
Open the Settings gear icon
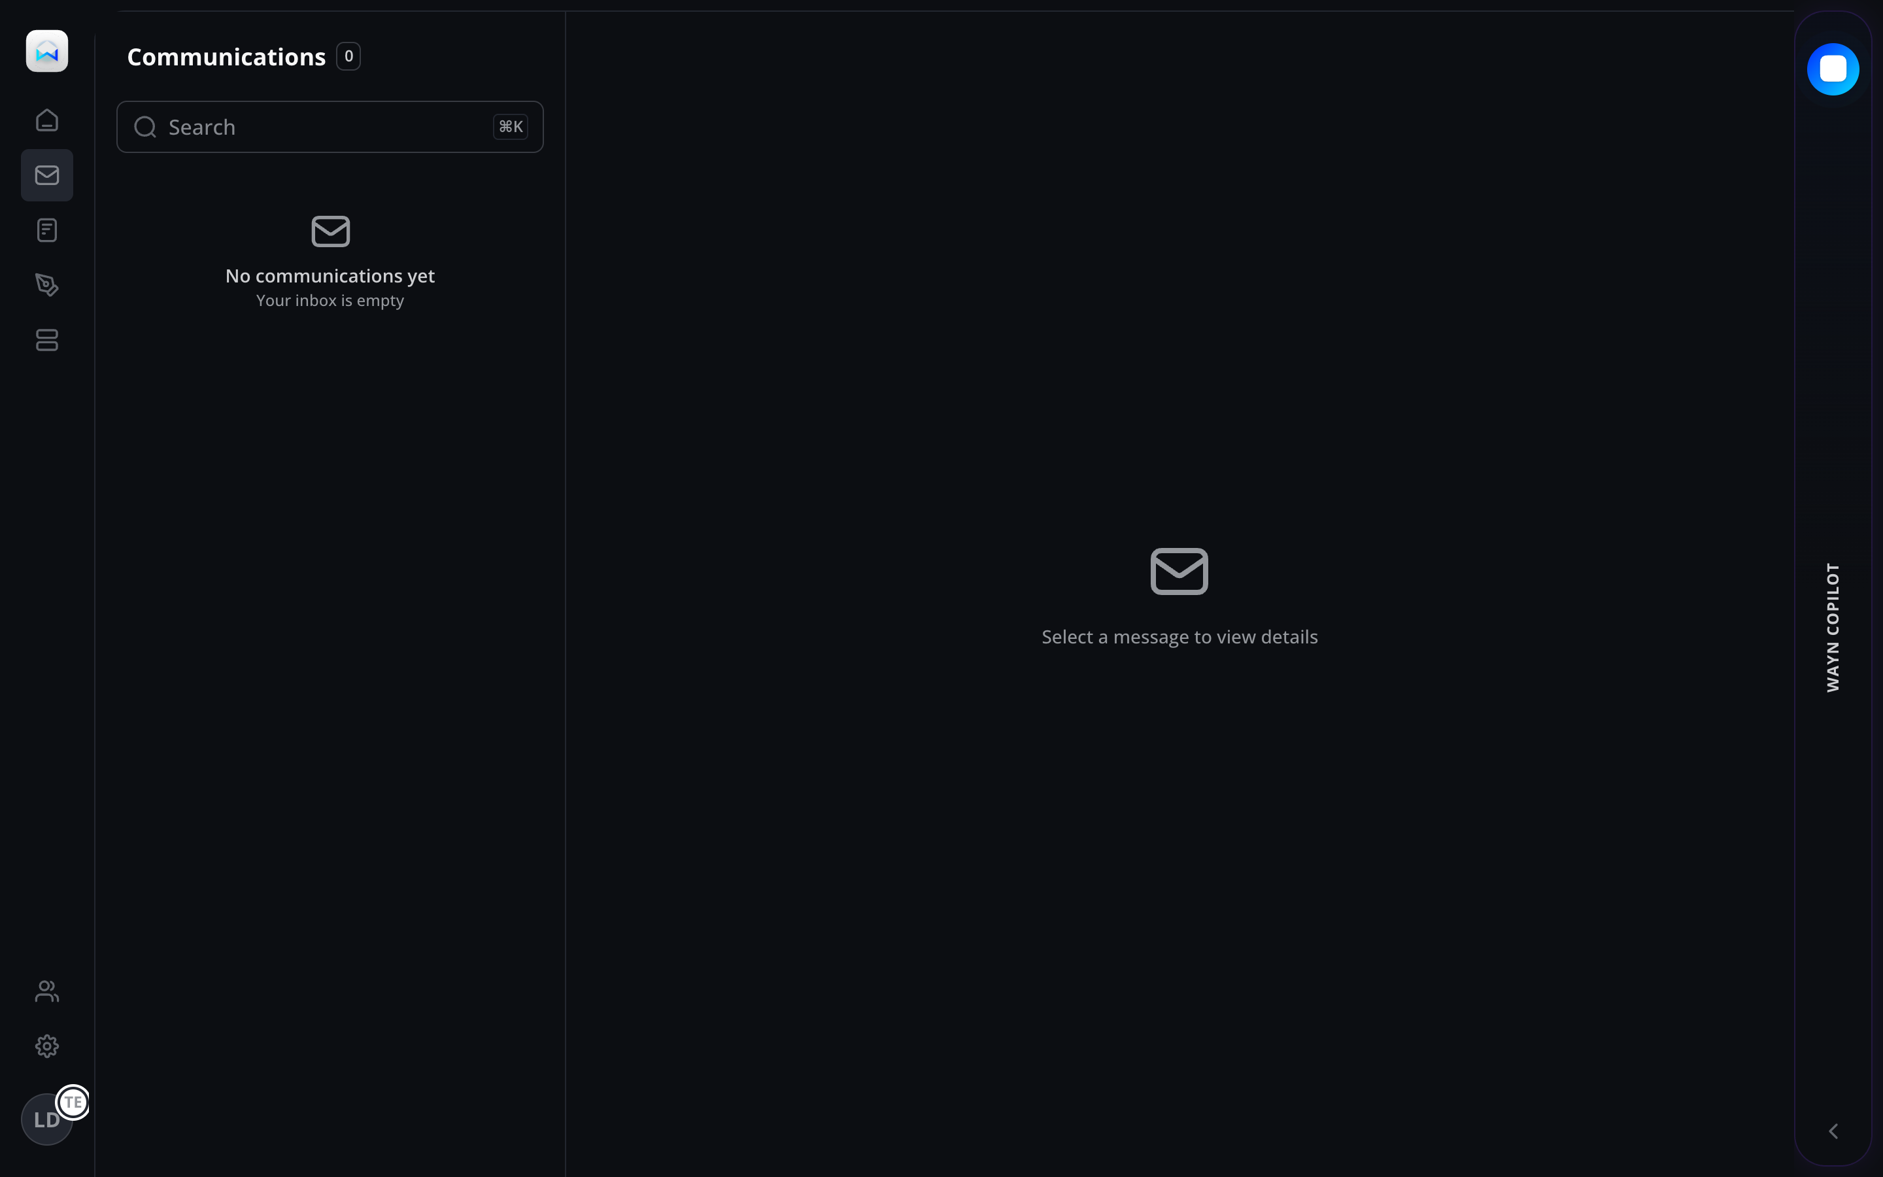46,1046
